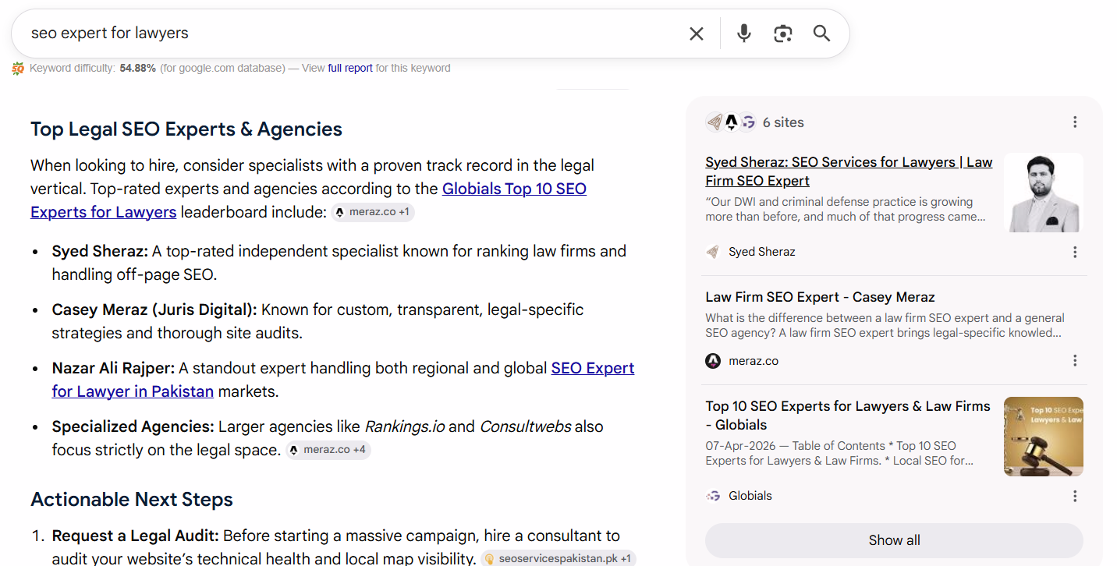Viewport: 1117px width, 566px height.
Task: Click the SEOquake logo icon beside Keyword difficulty
Action: 18,69
